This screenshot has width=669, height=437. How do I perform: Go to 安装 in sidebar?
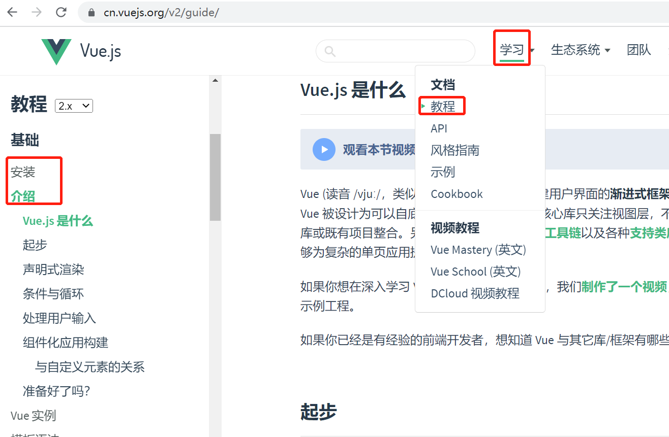23,172
